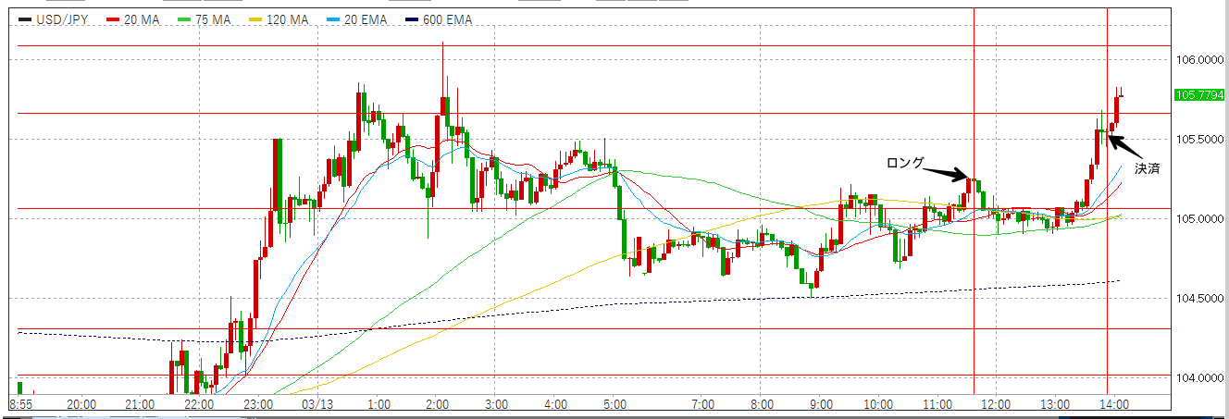This screenshot has width=1229, height=419.
Task: Click the 決済 annotation text
Action: [1147, 169]
